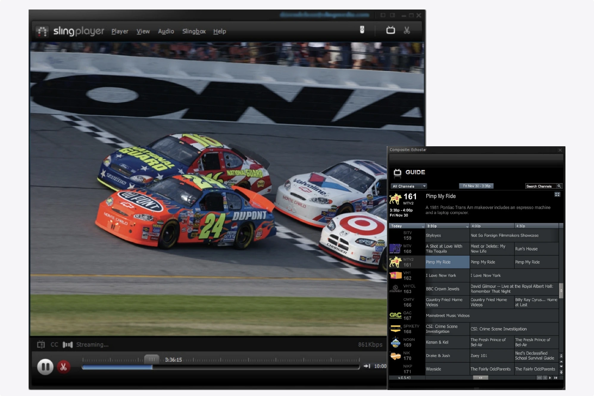Open the Audio menu
This screenshot has width=594, height=396.
coord(166,31)
